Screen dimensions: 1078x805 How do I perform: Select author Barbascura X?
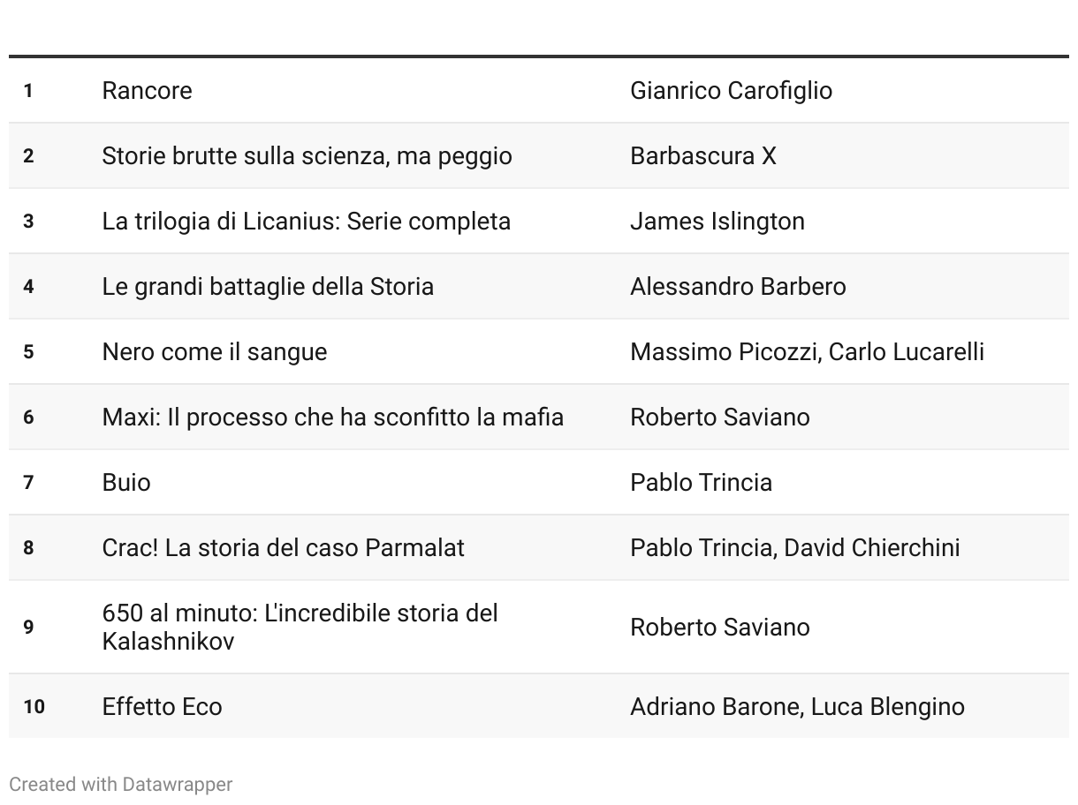click(702, 155)
